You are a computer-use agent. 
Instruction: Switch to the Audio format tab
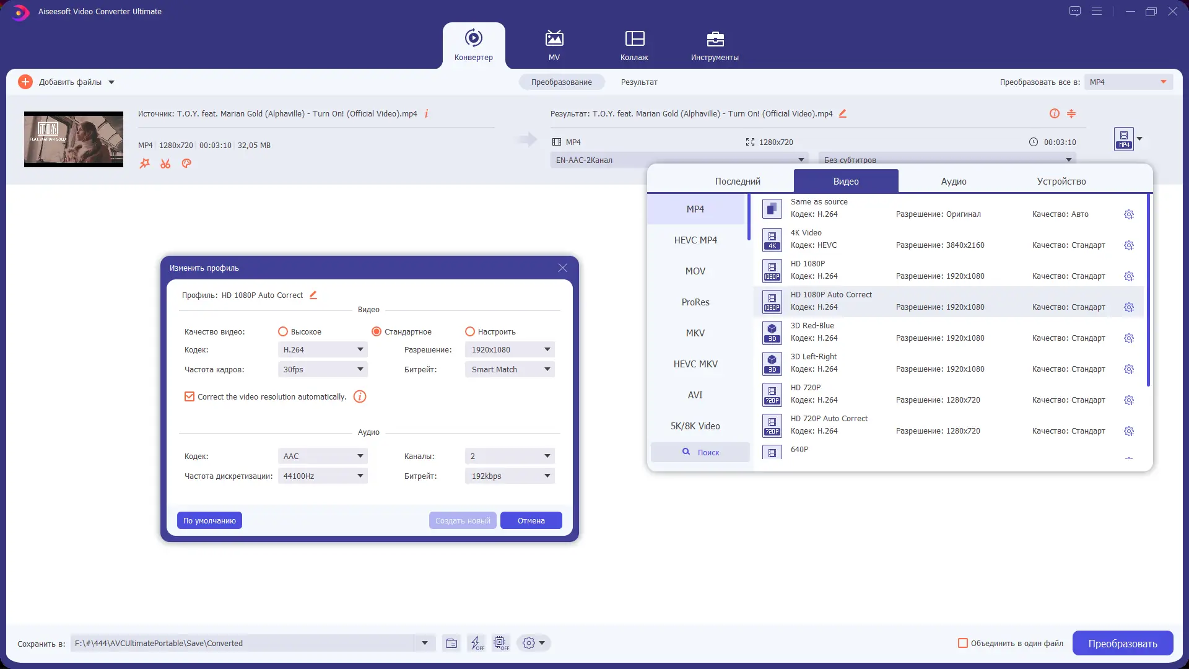click(953, 181)
